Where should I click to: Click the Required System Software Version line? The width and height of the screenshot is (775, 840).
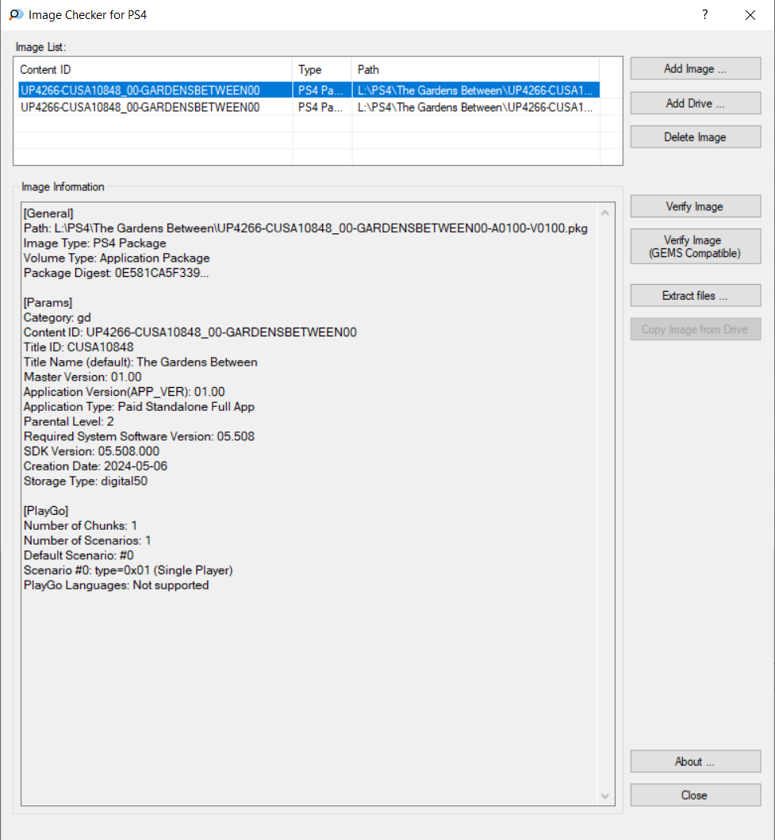coord(140,436)
